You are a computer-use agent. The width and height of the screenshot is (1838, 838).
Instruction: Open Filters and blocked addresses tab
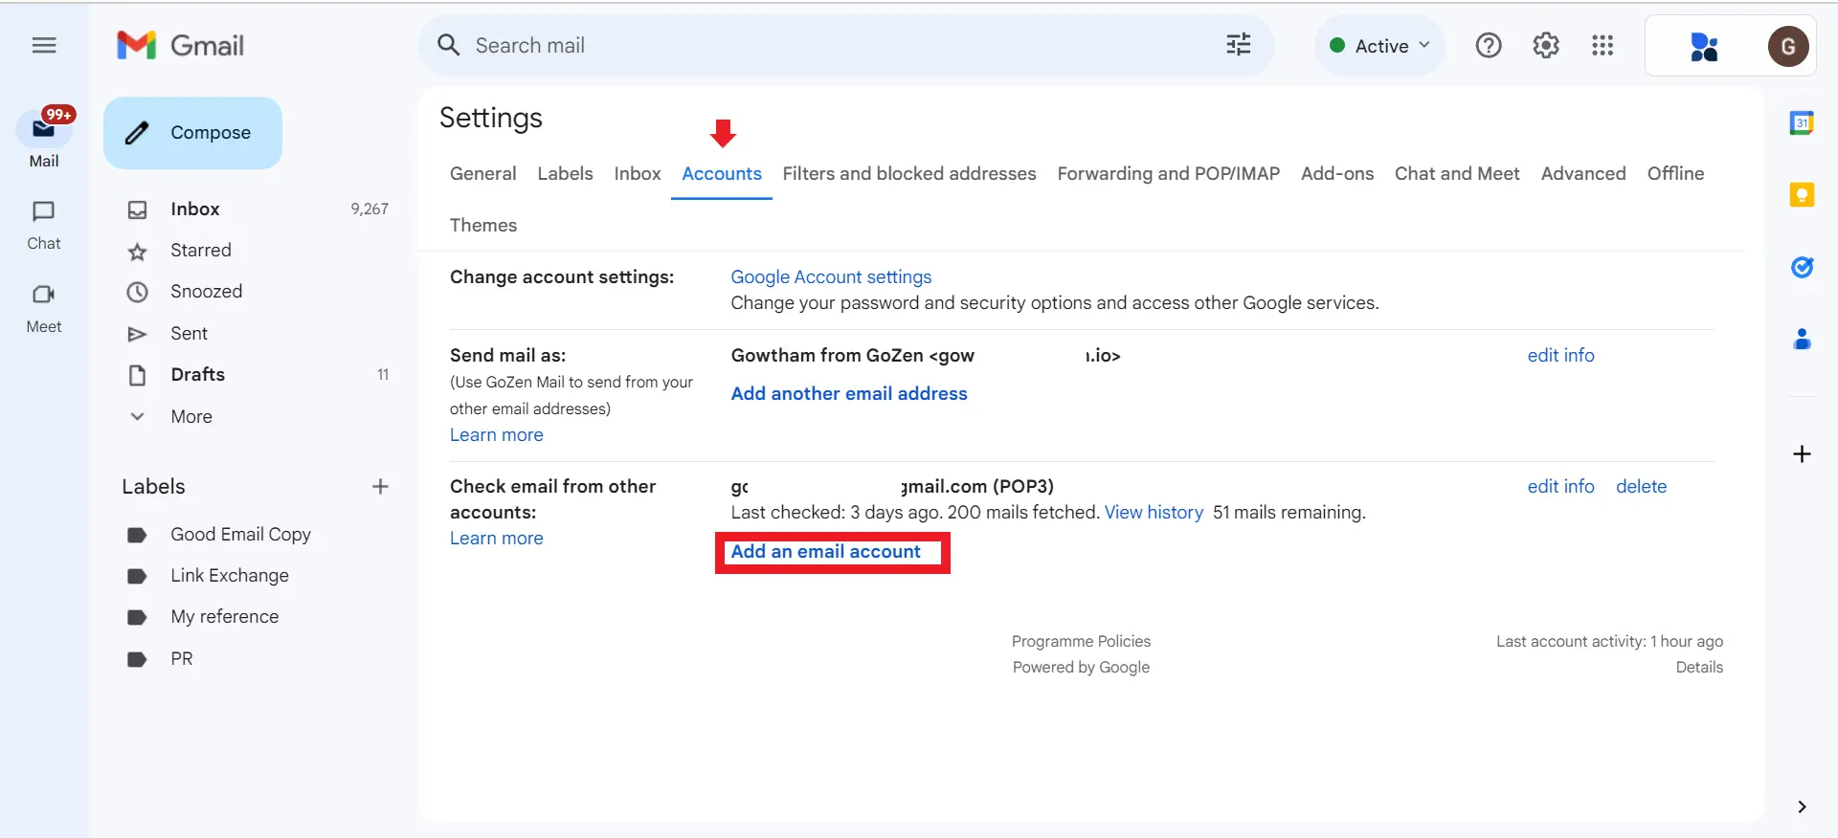(909, 173)
